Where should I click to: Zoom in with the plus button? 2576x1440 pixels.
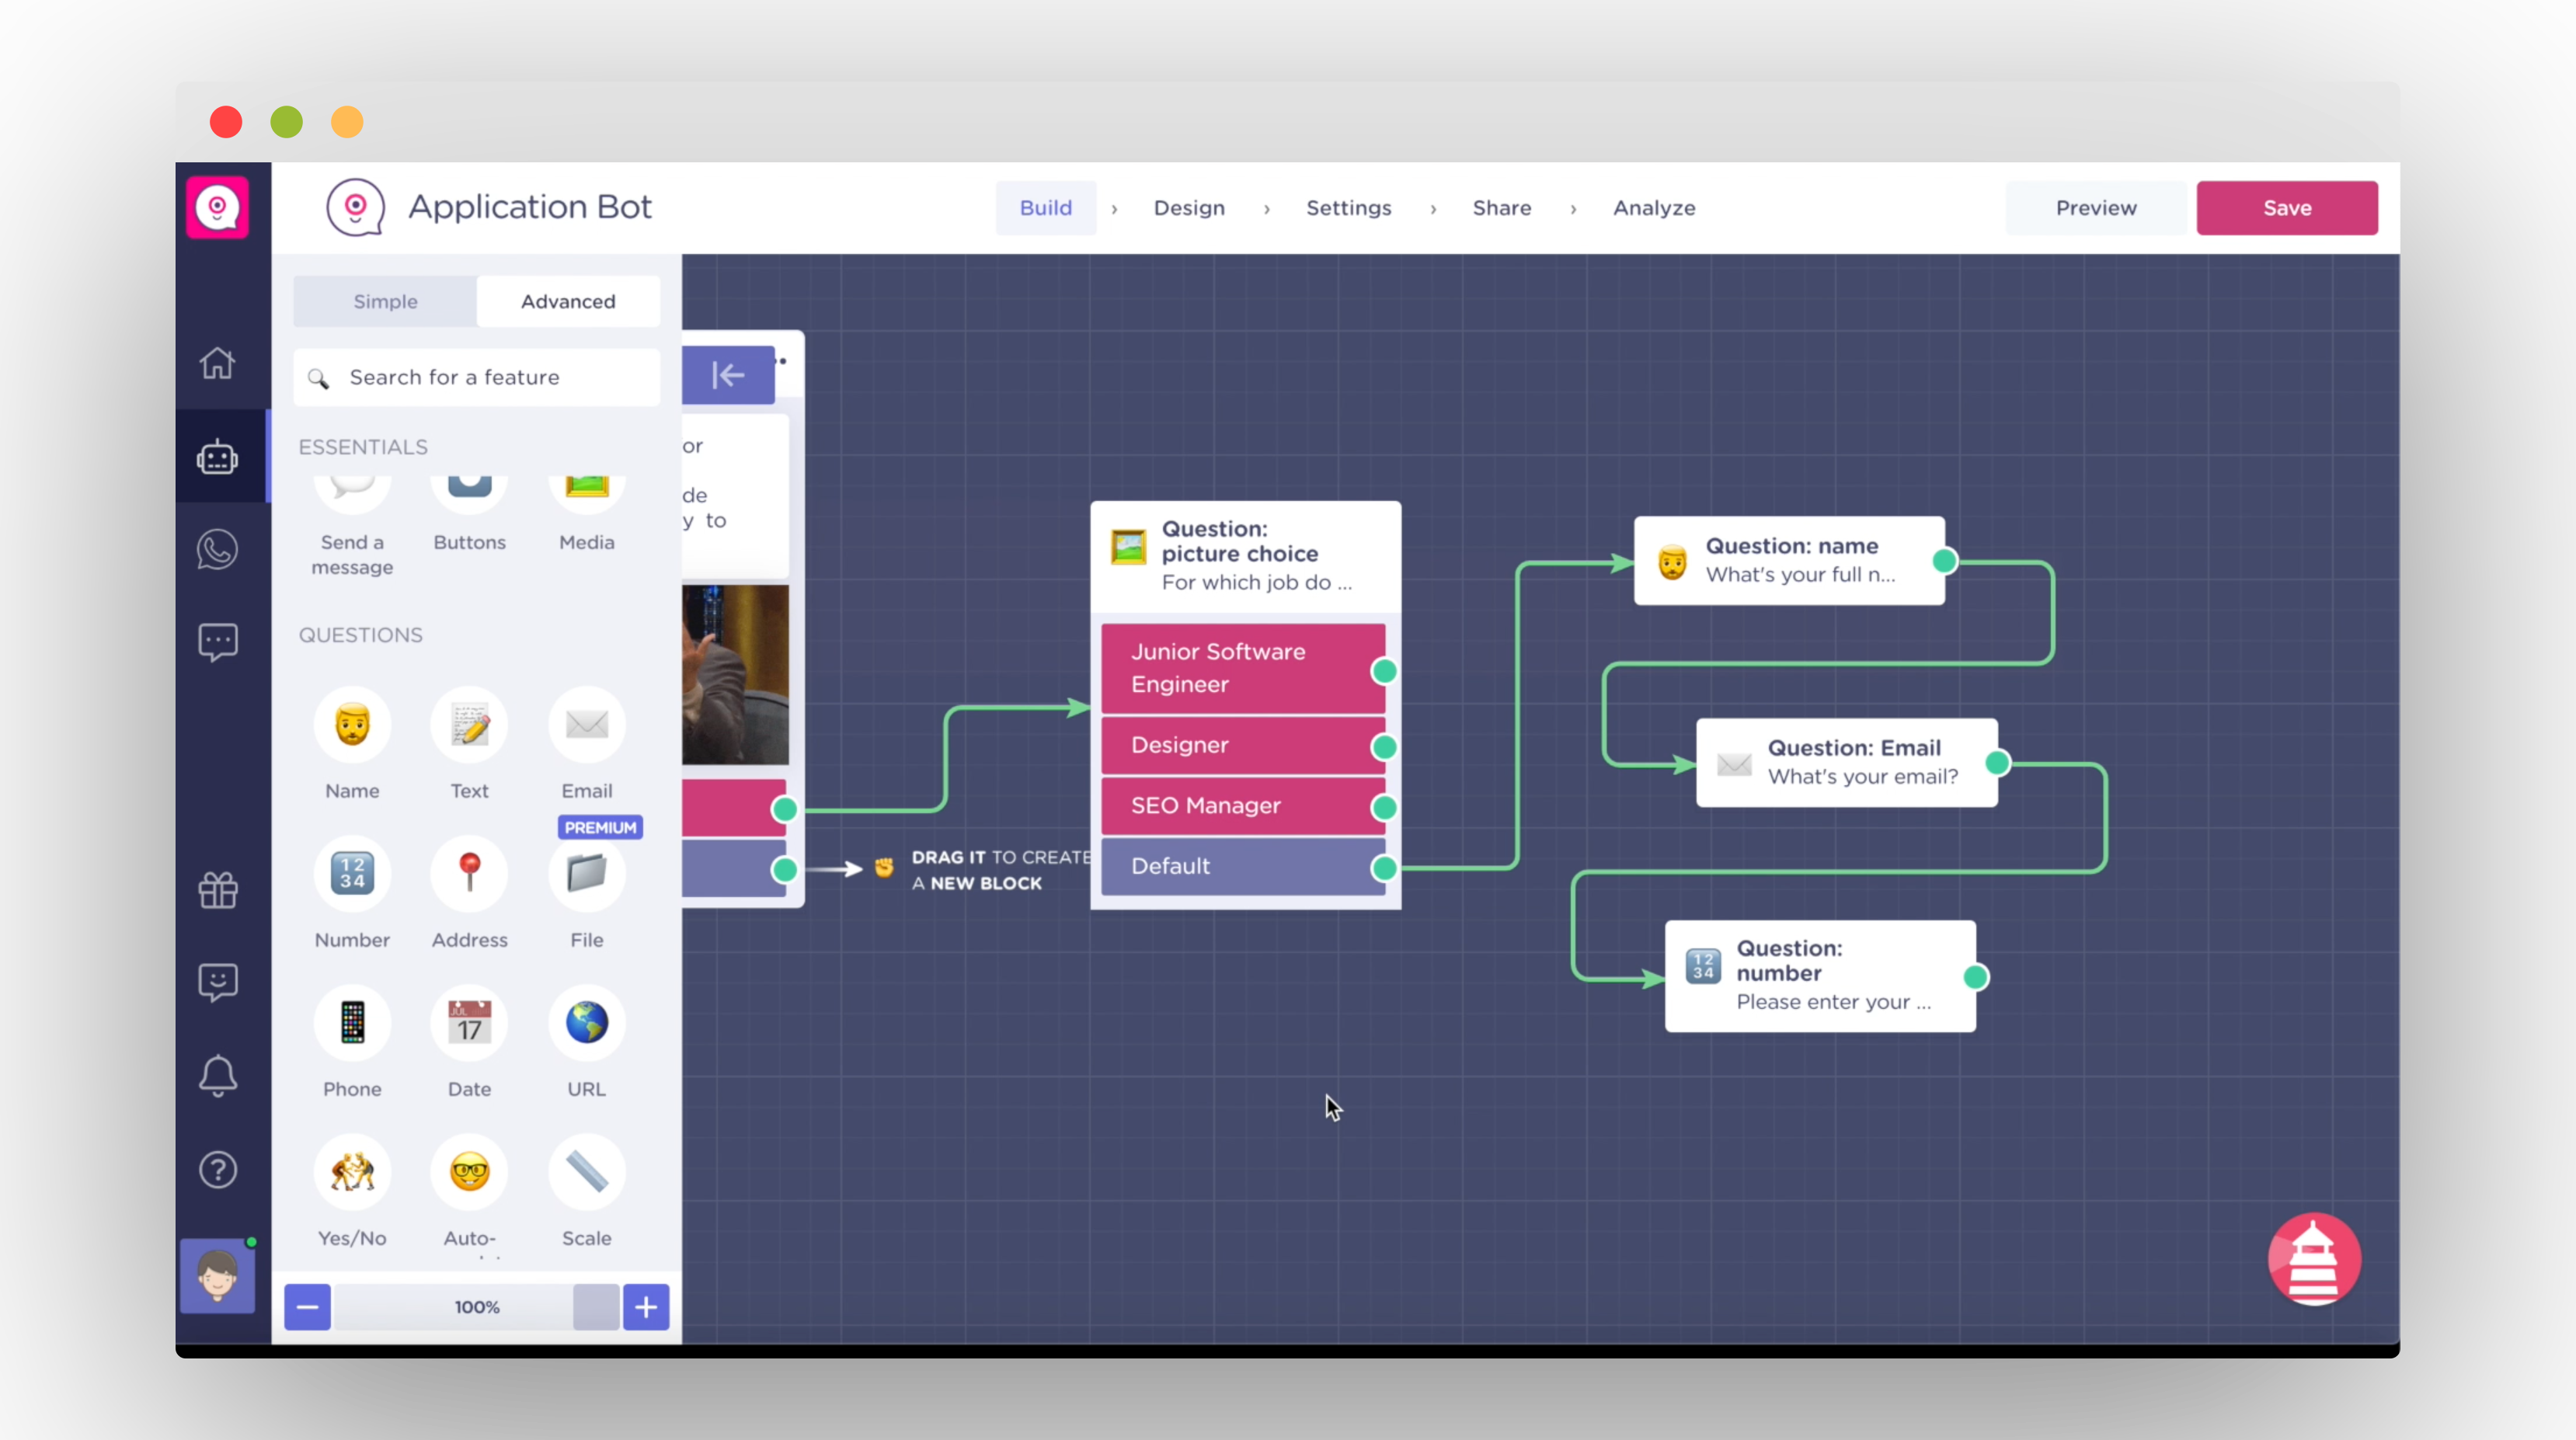tap(646, 1307)
